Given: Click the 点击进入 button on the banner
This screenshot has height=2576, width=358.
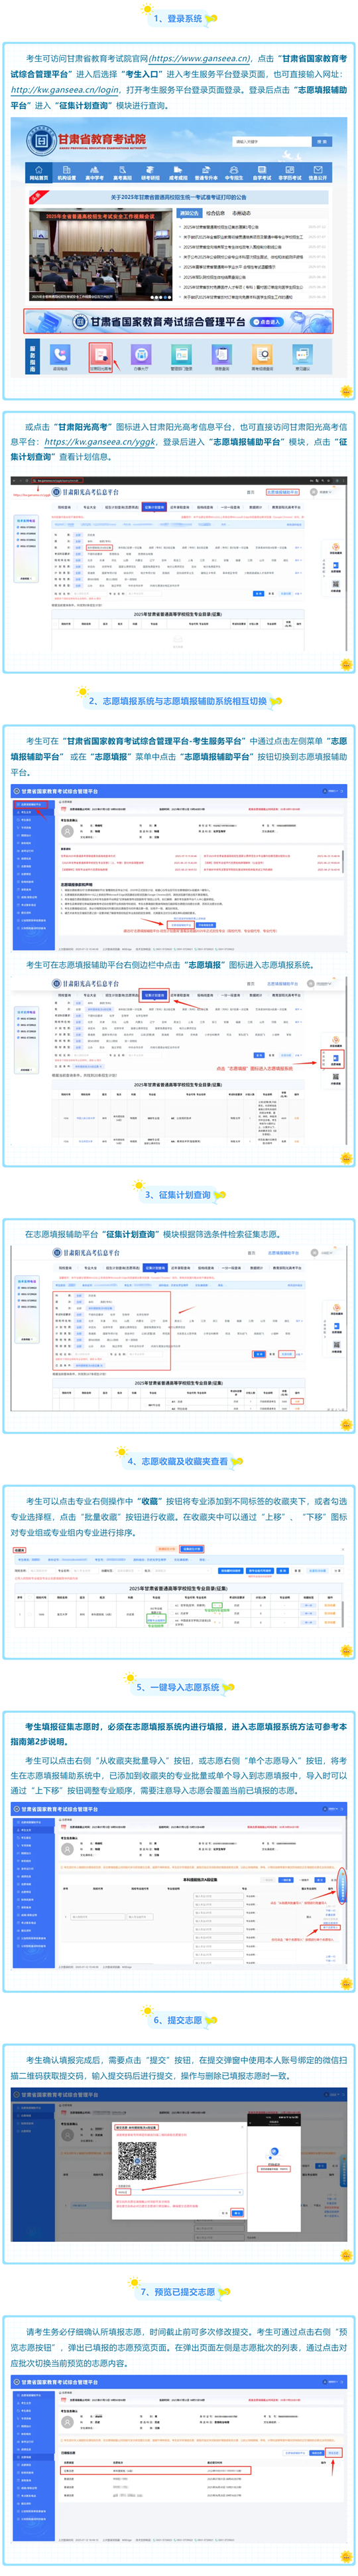Looking at the screenshot, I should point(267,322).
